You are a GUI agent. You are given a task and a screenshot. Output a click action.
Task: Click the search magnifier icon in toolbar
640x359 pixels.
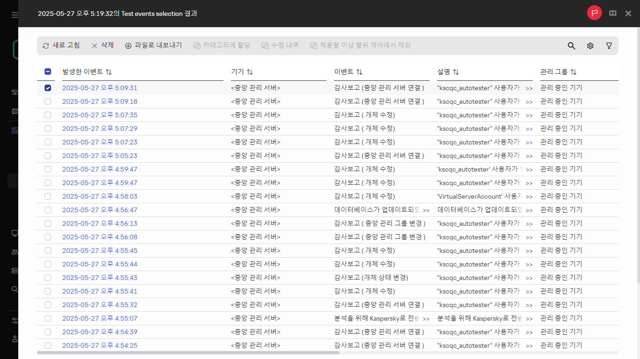[571, 46]
